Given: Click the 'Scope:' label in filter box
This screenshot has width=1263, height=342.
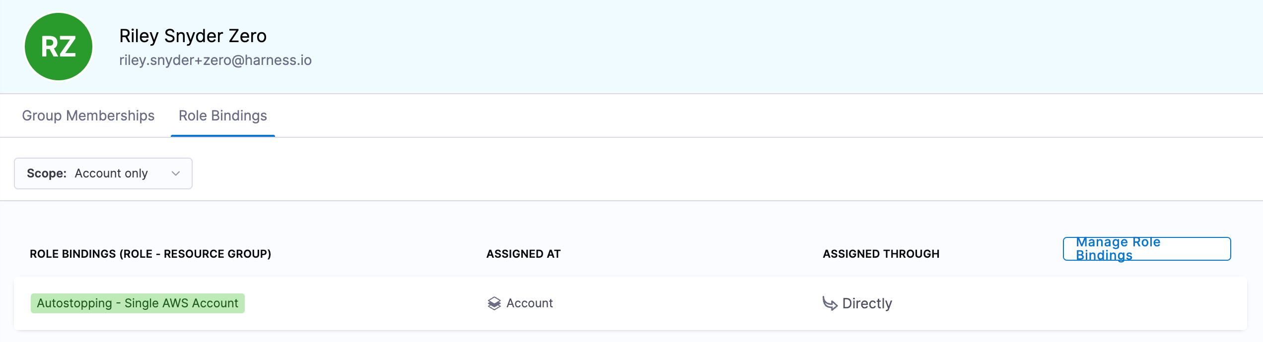Looking at the screenshot, I should pos(46,173).
